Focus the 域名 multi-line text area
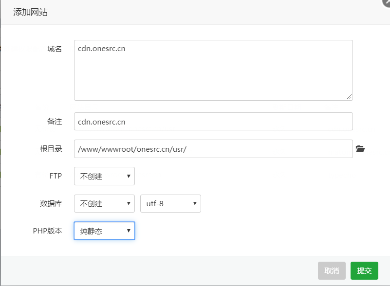390x286 pixels. pyautogui.click(x=213, y=70)
